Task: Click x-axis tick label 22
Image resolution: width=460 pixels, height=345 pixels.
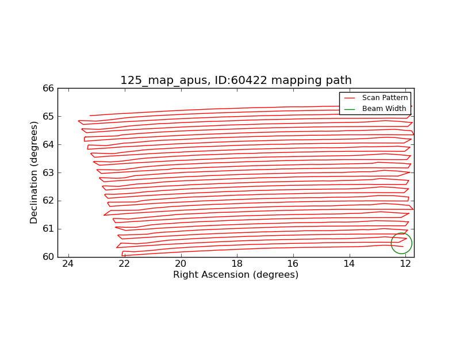Action: click(124, 264)
